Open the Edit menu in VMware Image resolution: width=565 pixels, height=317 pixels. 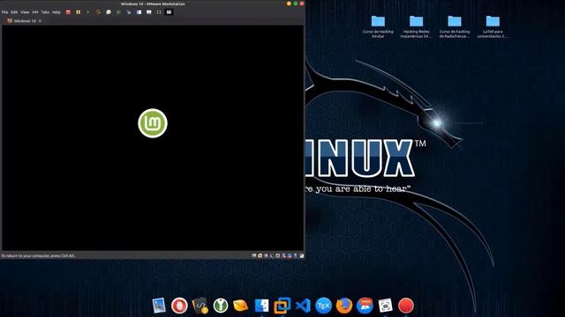(x=14, y=12)
